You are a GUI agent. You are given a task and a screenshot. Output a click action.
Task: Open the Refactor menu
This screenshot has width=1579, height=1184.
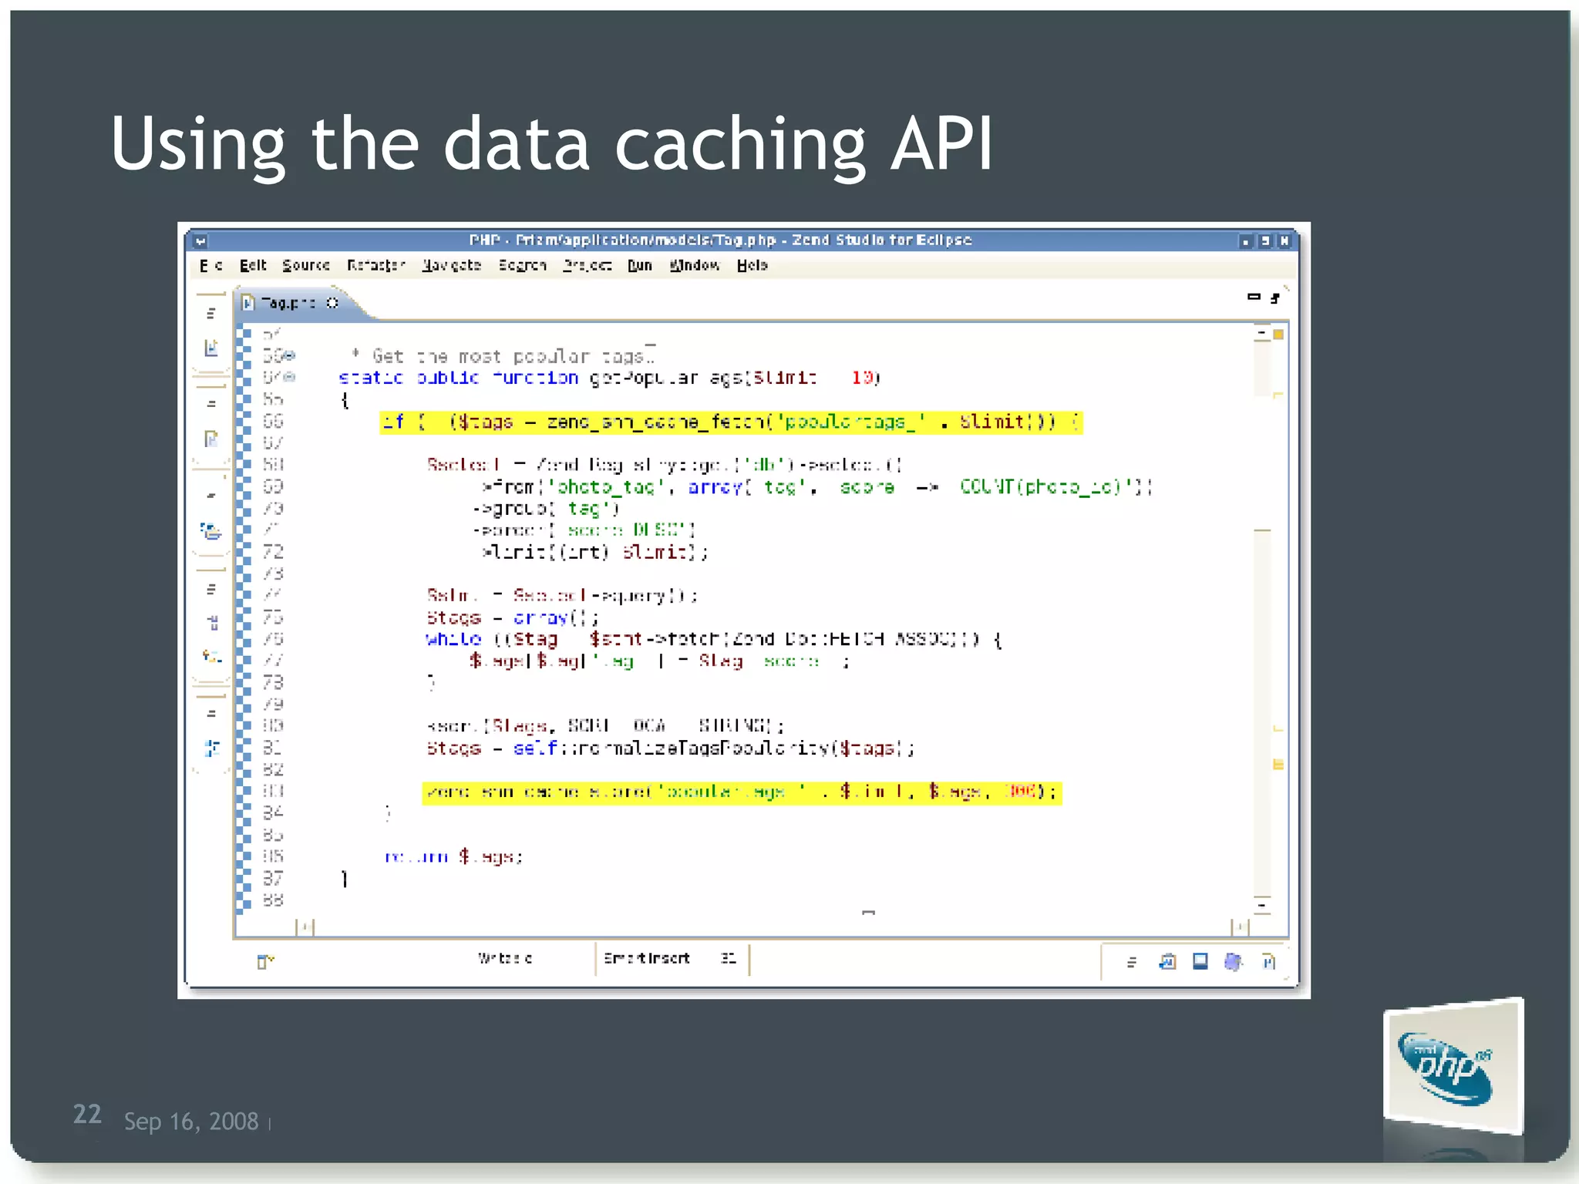click(375, 265)
